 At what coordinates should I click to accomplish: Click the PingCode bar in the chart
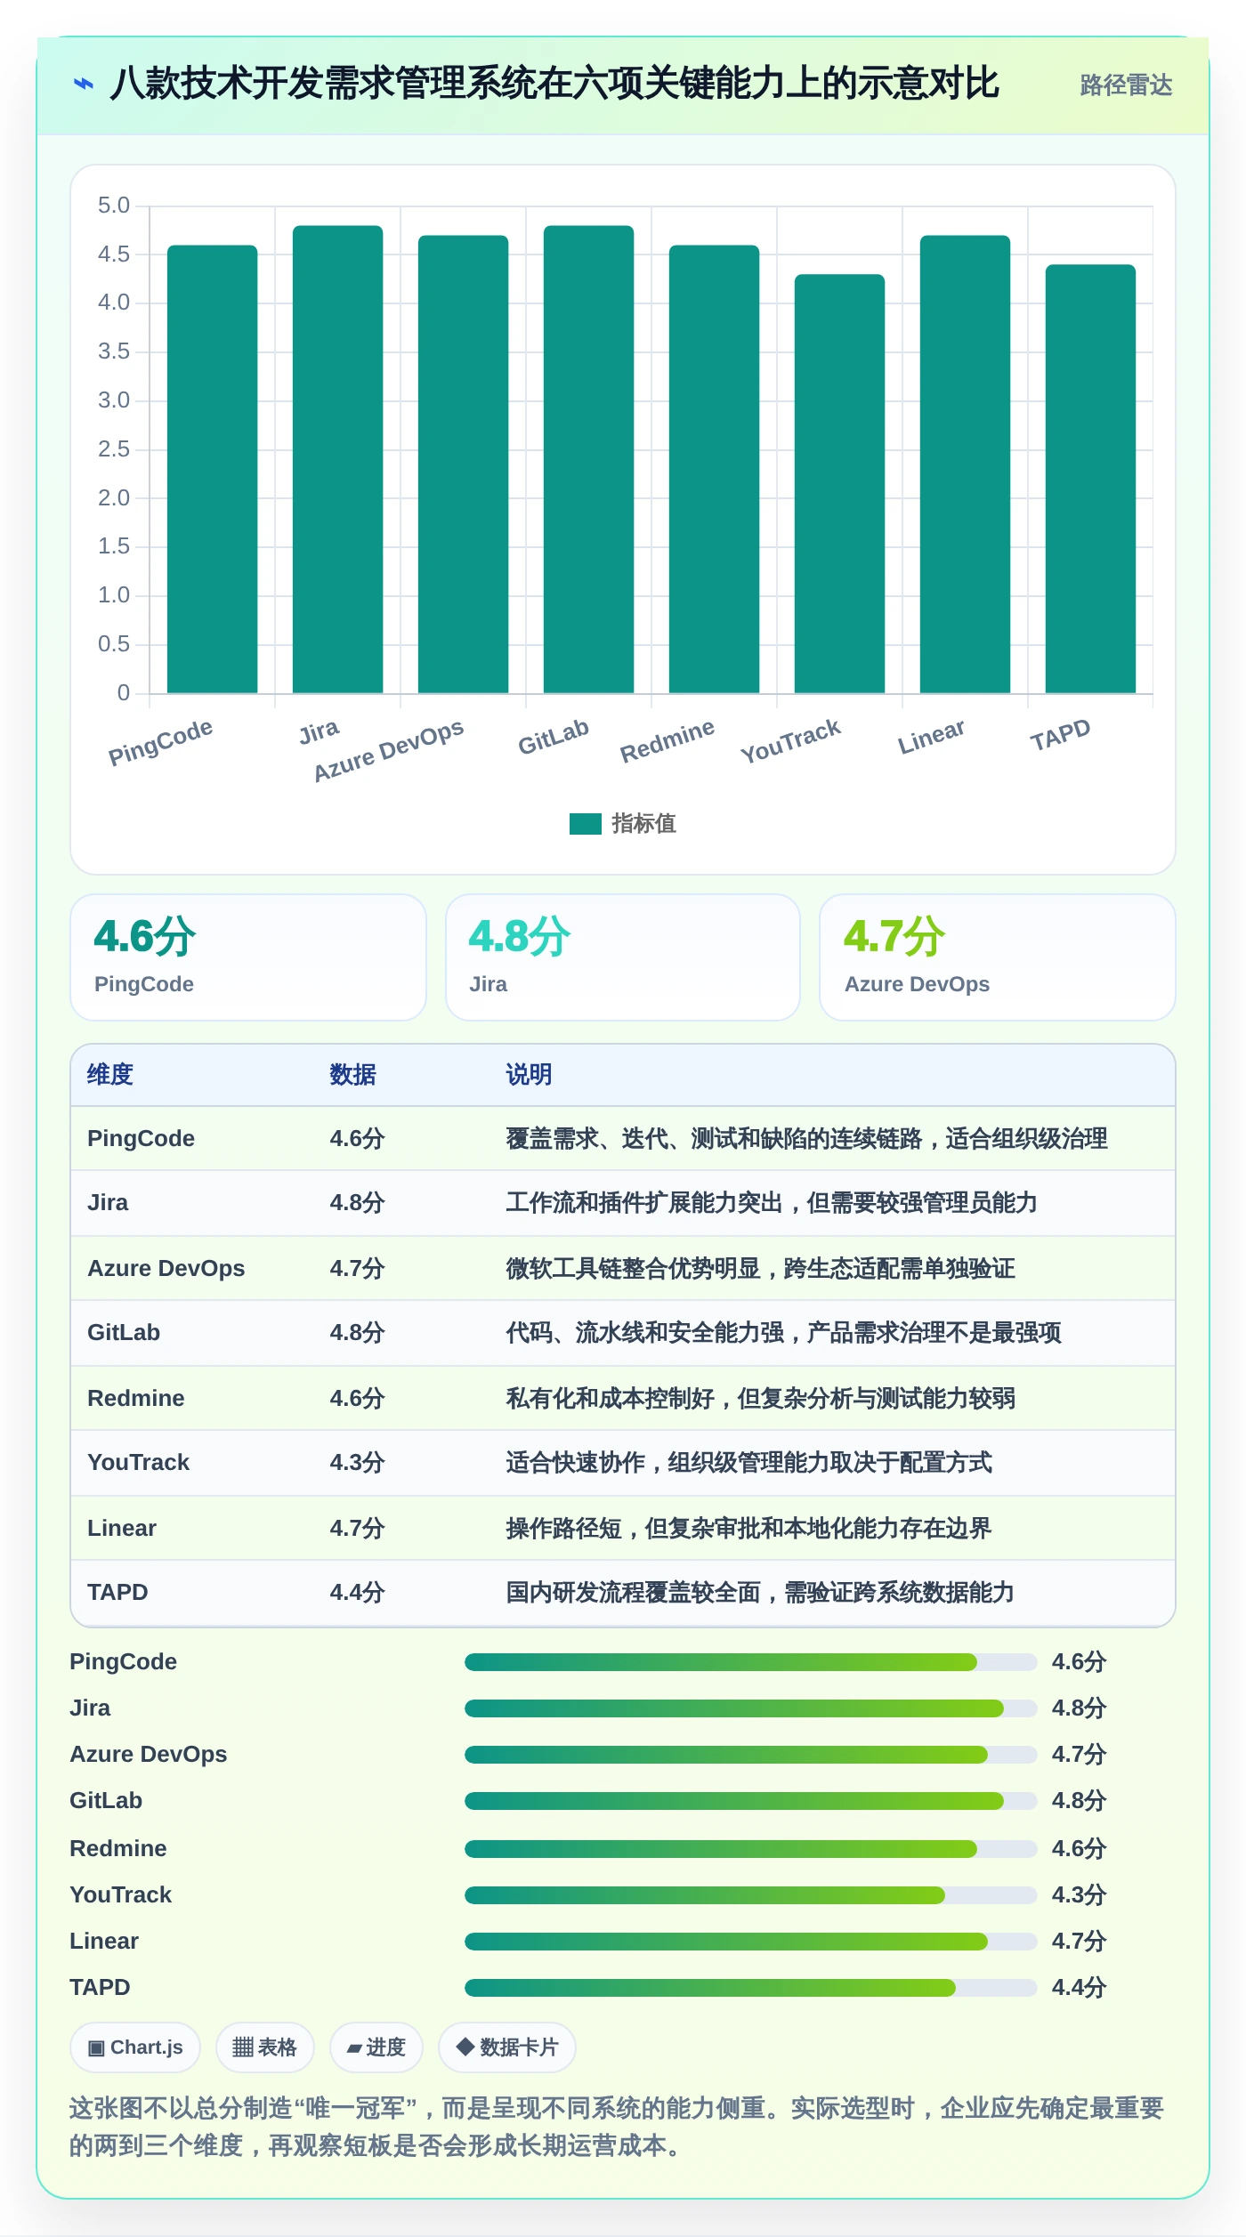[x=213, y=469]
